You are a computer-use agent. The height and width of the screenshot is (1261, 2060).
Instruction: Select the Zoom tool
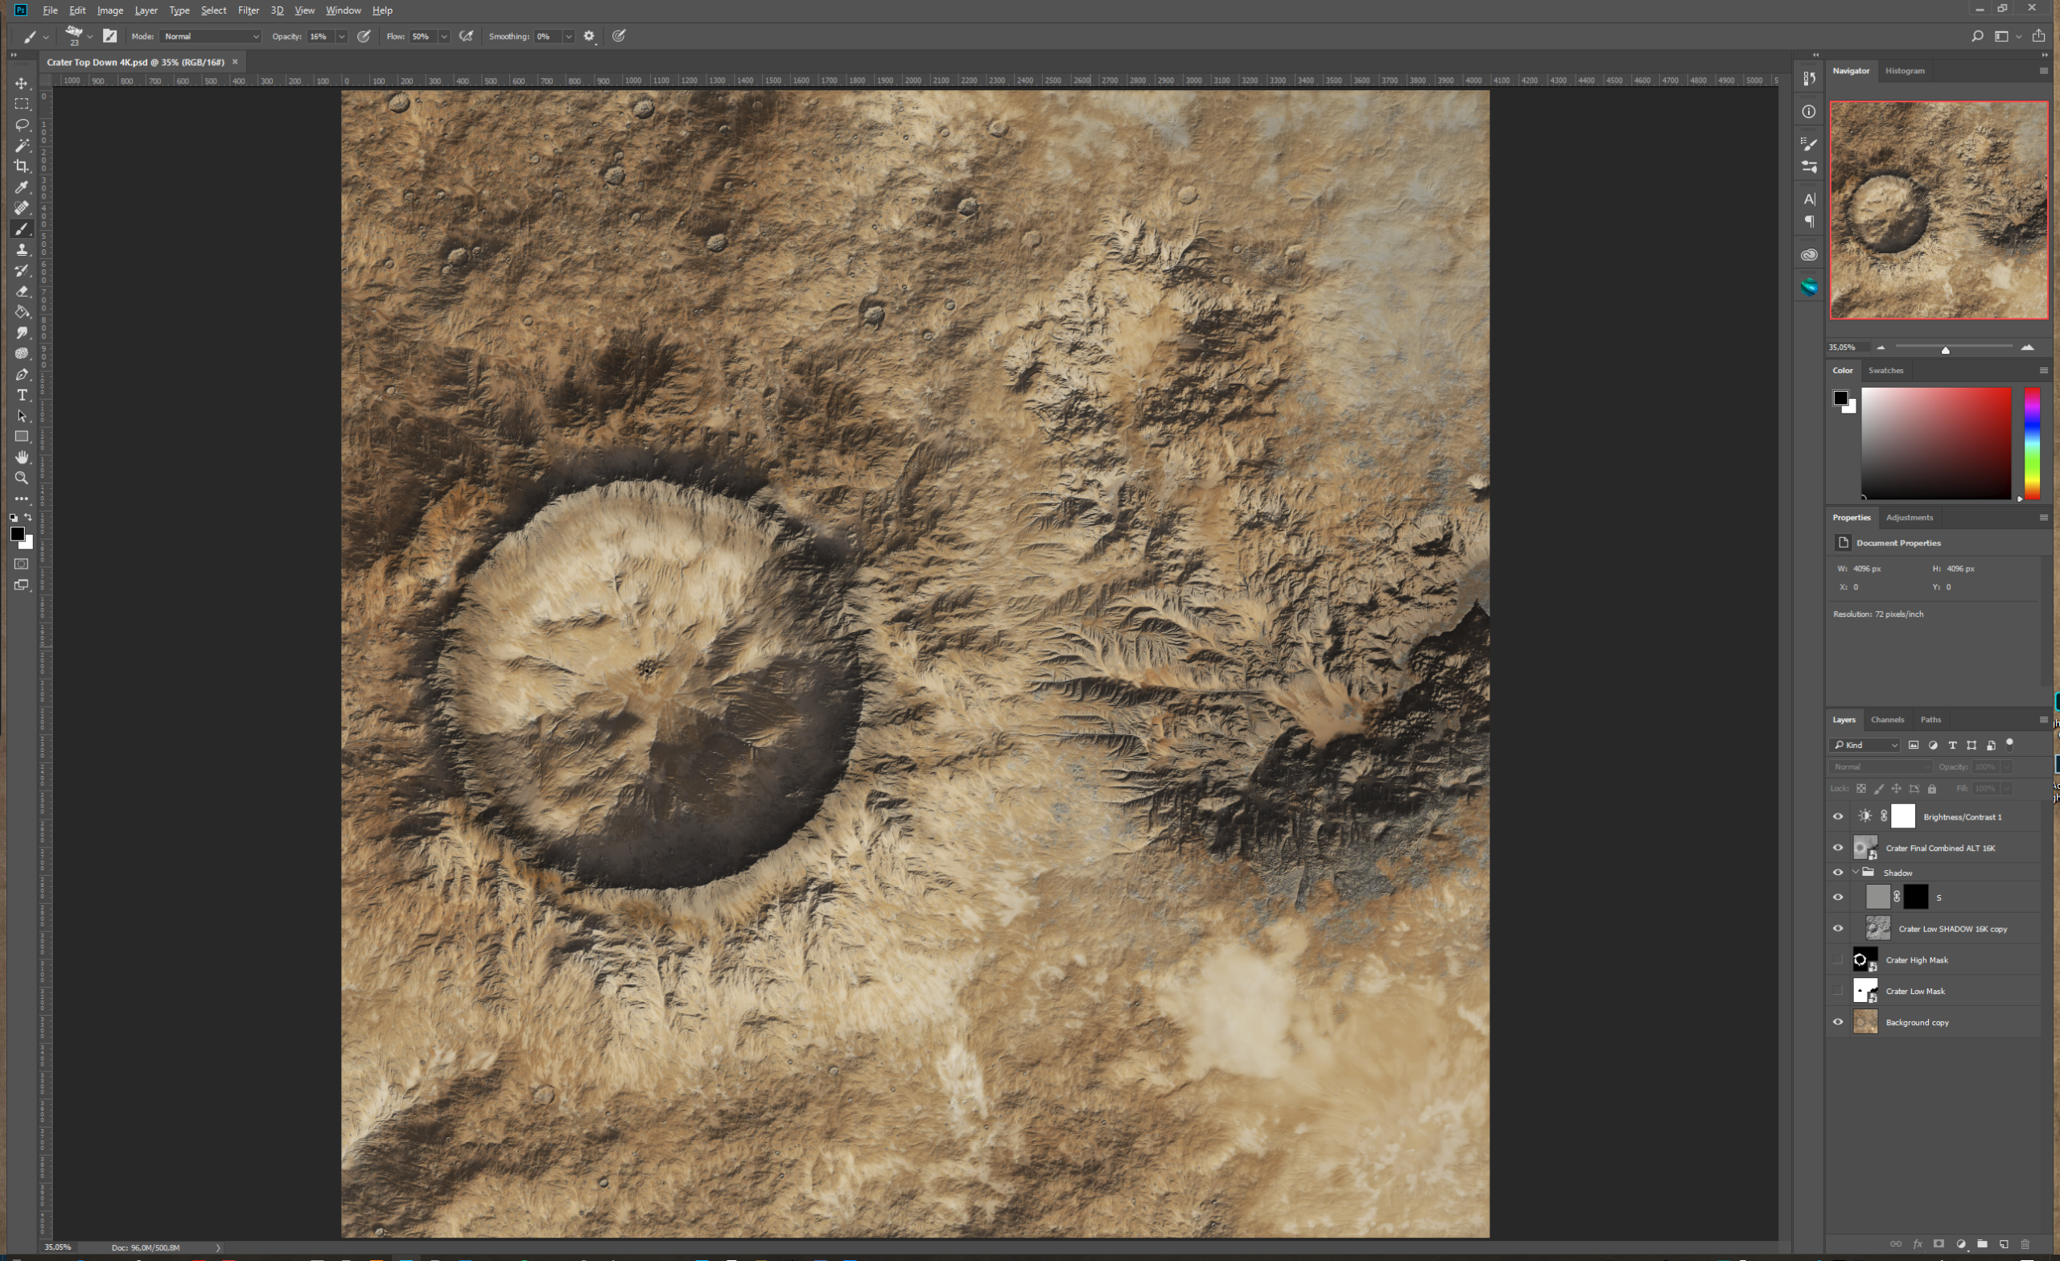click(x=22, y=478)
